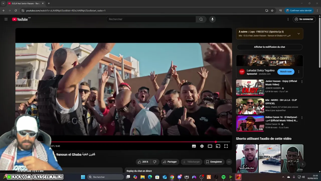
Task: Switch the player to theater mode
Action: (x=210, y=146)
